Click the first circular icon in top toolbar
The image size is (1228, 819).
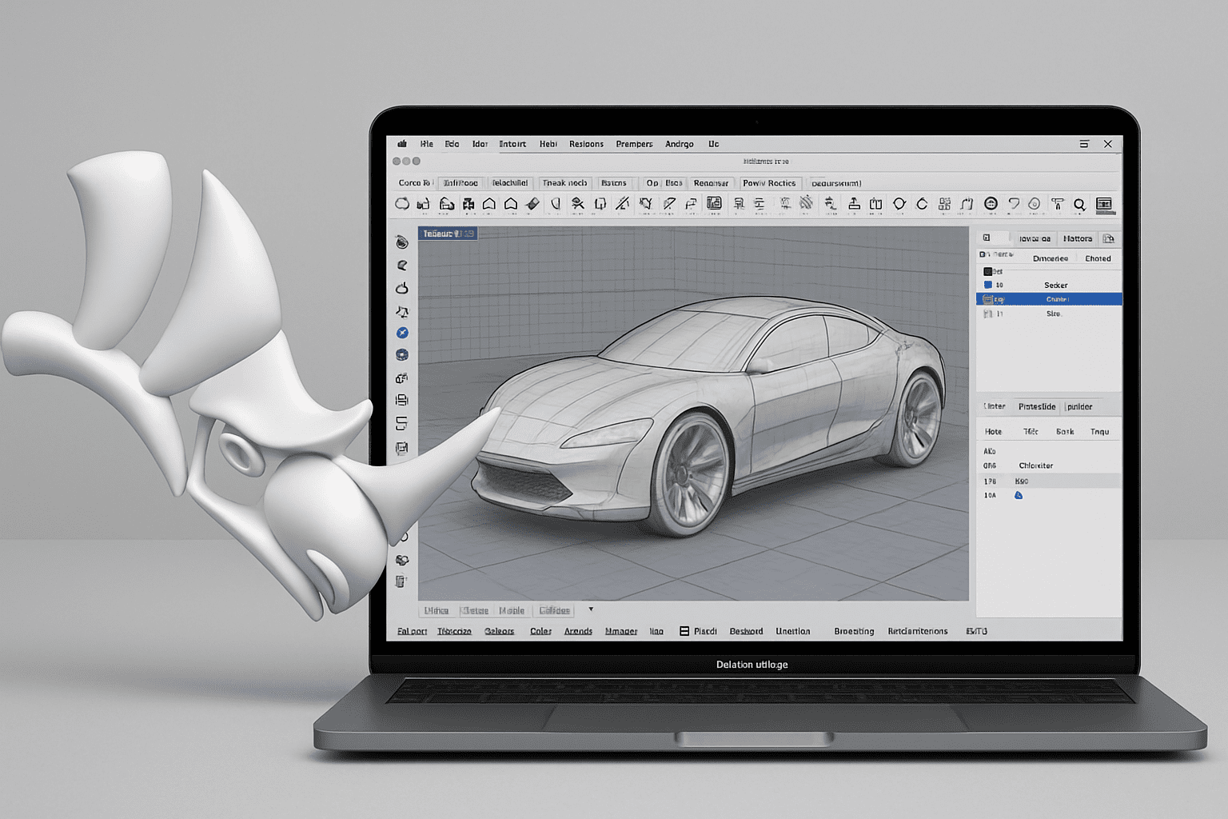click(402, 204)
